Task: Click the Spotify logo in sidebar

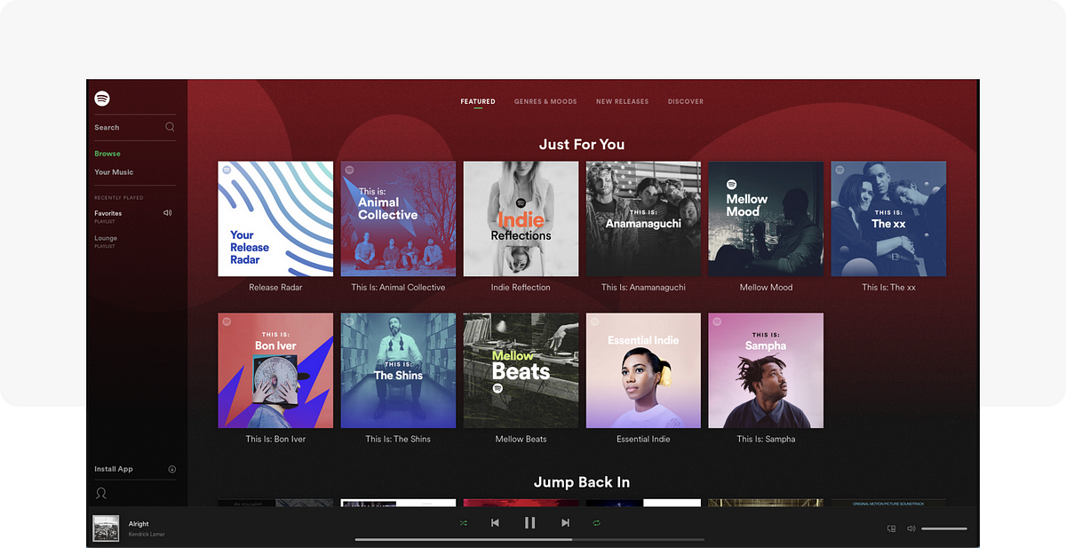Action: coord(102,99)
